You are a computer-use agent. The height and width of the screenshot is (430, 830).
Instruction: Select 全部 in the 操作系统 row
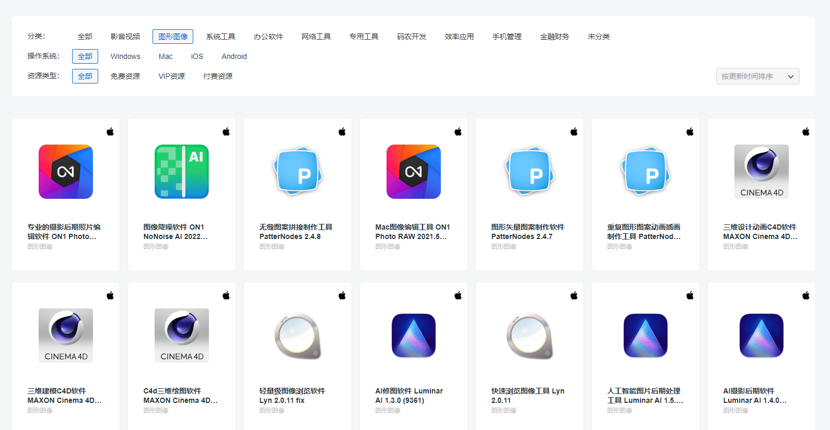click(x=85, y=56)
